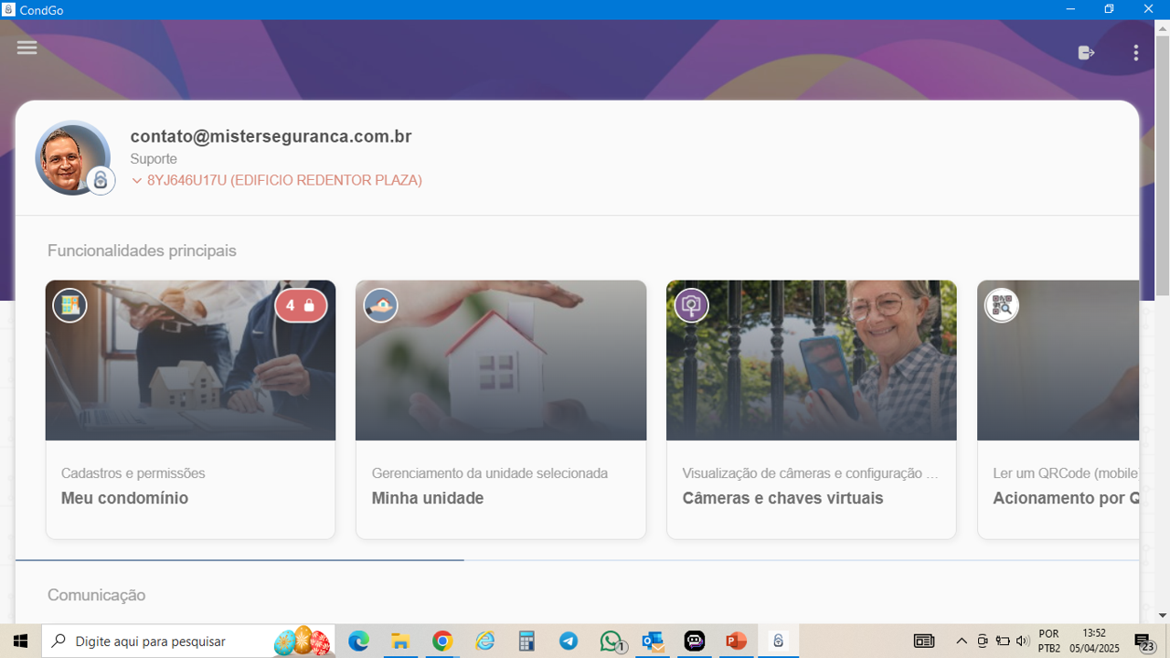Screen dimensions: 1170x658
Task: Open the Meu condomínio card
Action: [190, 409]
